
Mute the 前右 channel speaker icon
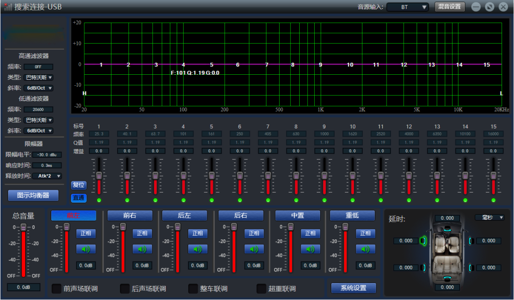[x=142, y=249]
